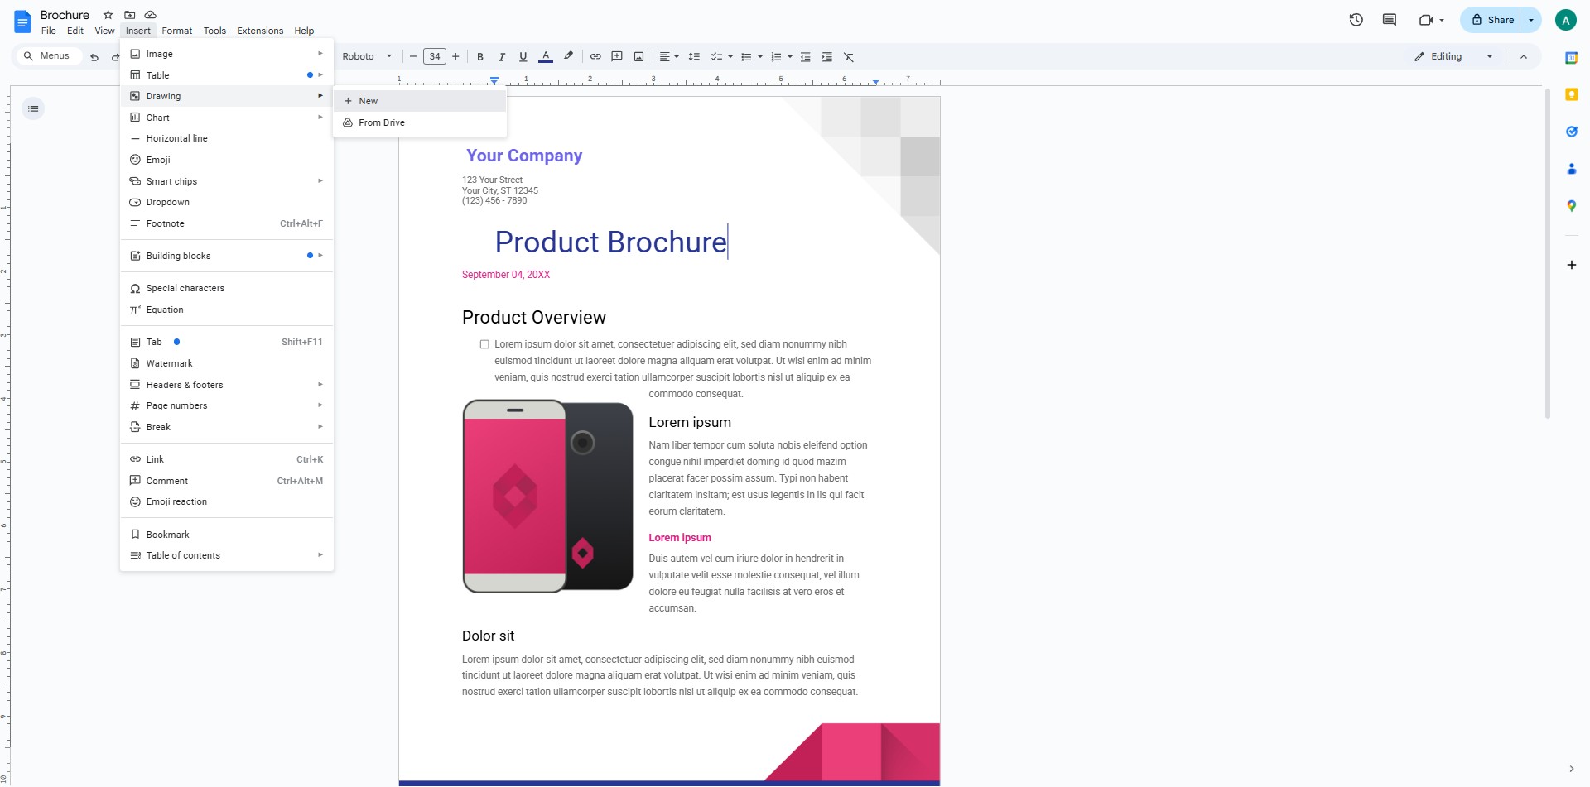Star the Brochure document
This screenshot has height=787, width=1590.
pos(108,15)
